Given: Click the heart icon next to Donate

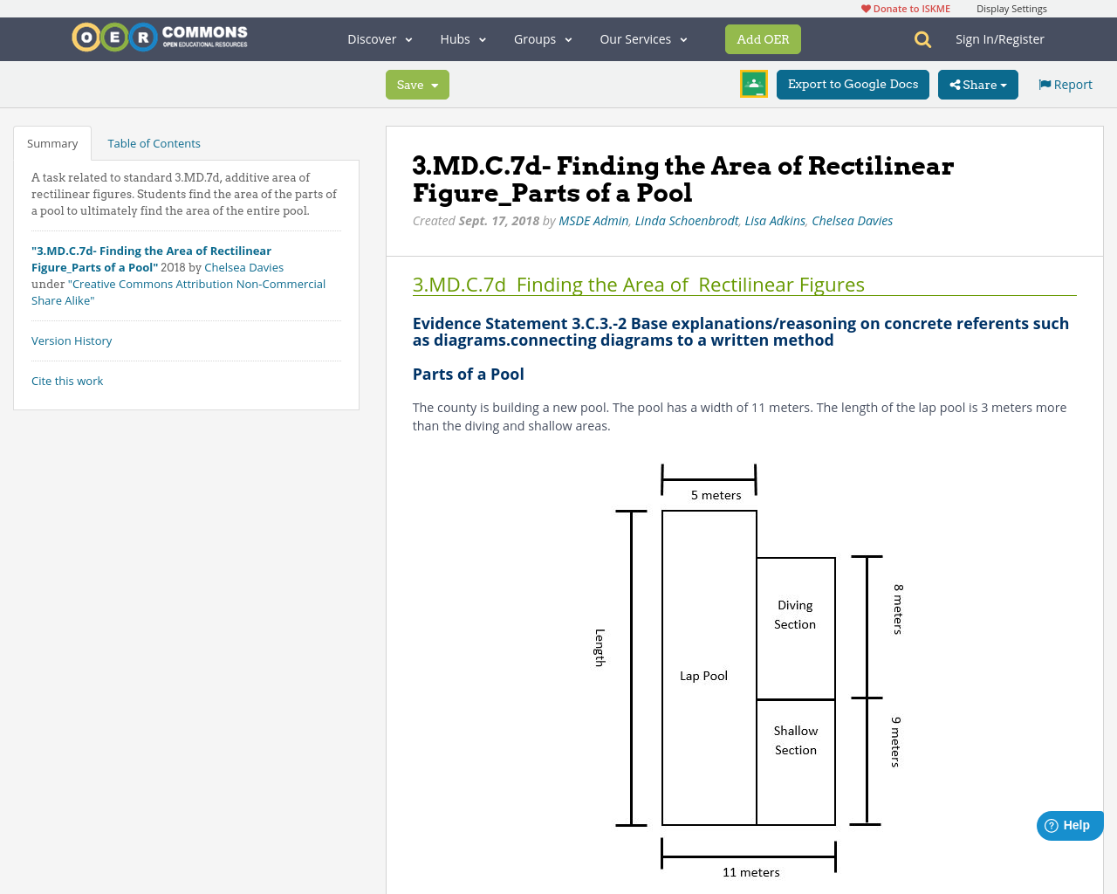Looking at the screenshot, I should (x=864, y=8).
